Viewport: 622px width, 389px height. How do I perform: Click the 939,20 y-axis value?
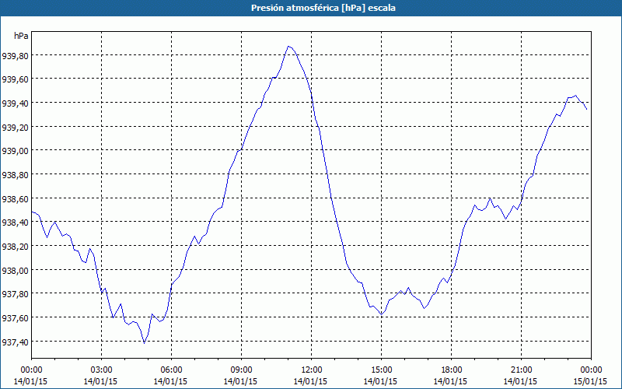(x=15, y=127)
